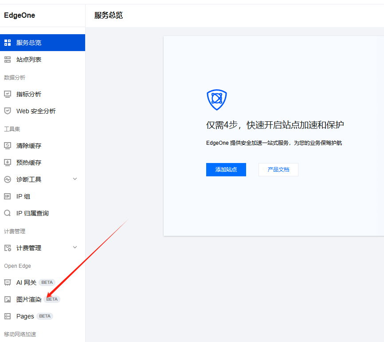
Task: Click the 图片渲染 image icon
Action: (x=8, y=299)
